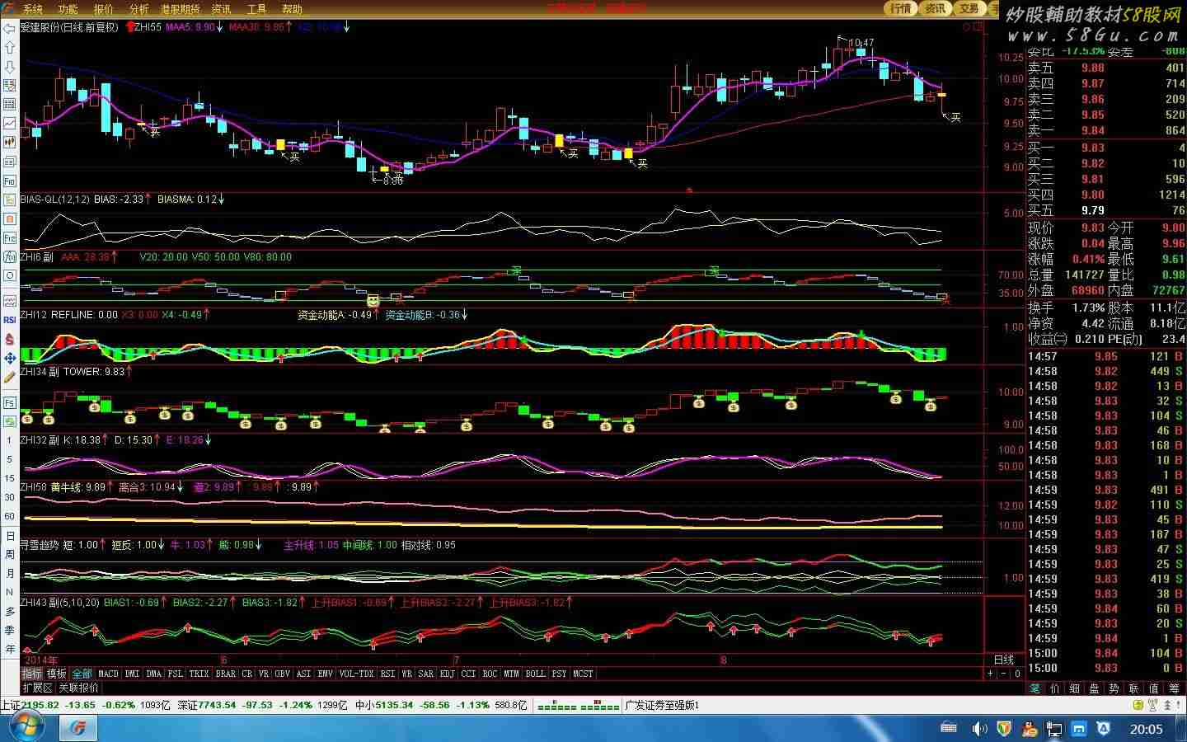Open the 系统 menu

(x=33, y=9)
